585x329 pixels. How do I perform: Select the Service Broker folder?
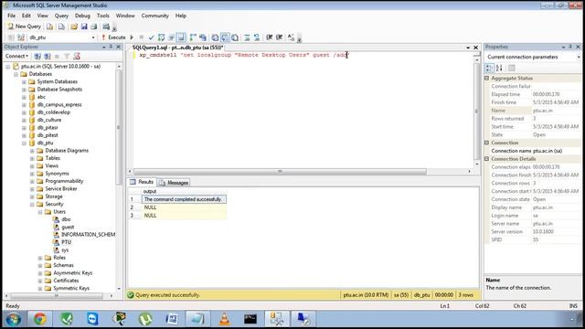[61, 189]
